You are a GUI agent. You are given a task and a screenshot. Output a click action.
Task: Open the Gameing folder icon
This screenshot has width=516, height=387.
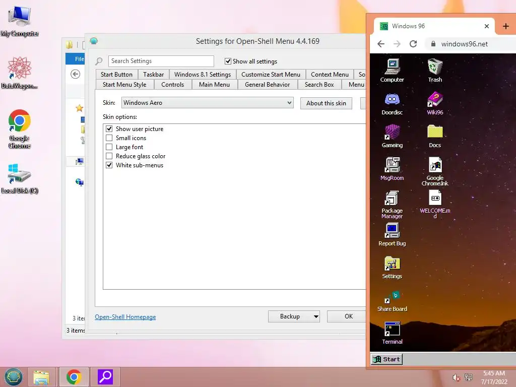point(392,136)
